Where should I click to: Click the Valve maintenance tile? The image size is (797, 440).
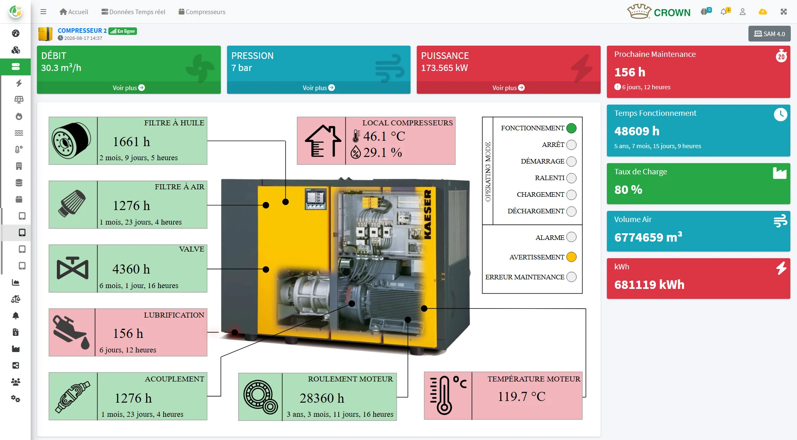pos(128,269)
